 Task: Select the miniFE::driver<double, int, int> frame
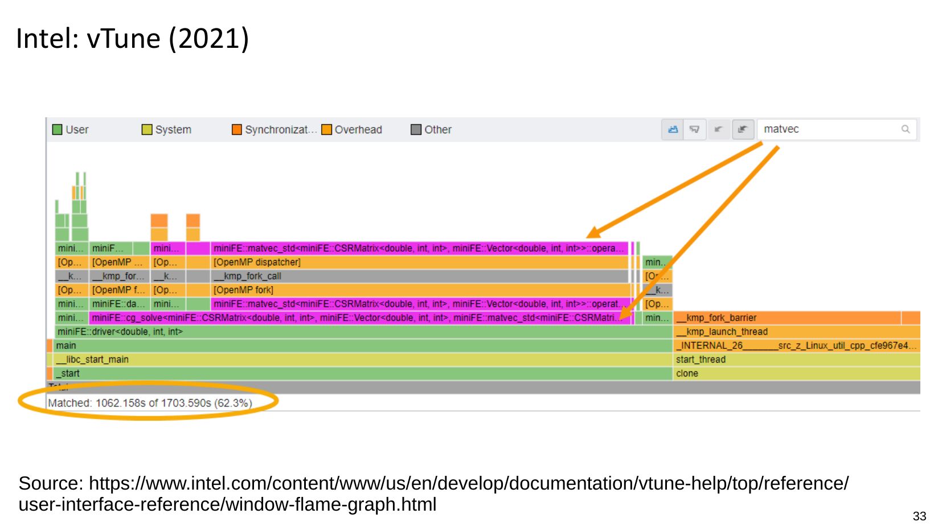coord(342,332)
